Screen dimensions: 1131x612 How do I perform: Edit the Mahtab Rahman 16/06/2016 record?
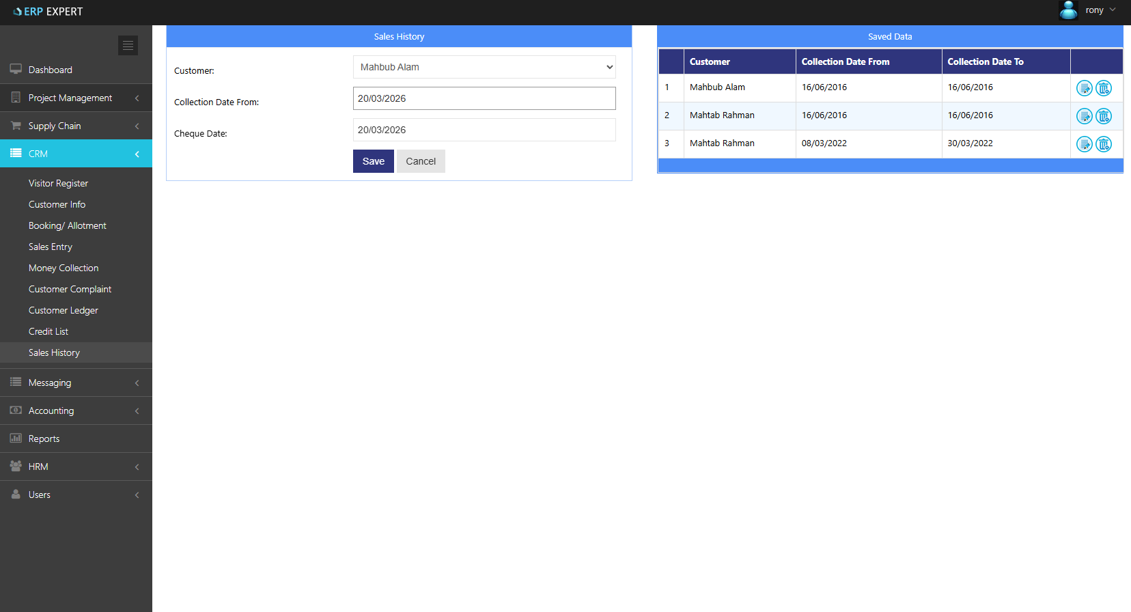tap(1084, 116)
